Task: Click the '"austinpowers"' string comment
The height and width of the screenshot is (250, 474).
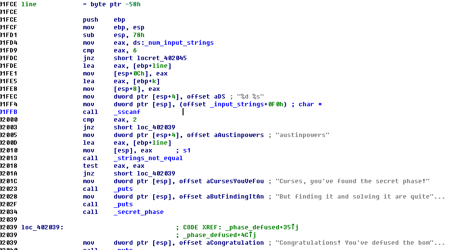Action: coord(303,135)
